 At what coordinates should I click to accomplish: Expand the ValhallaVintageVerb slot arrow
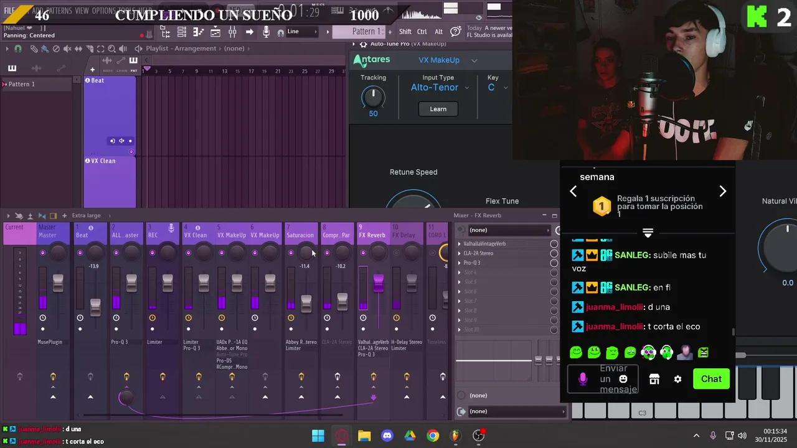[460, 244]
